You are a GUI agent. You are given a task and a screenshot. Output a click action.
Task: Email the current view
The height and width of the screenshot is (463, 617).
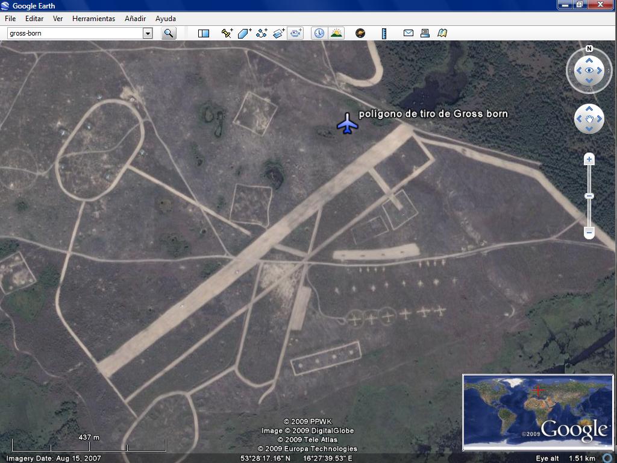tap(409, 33)
